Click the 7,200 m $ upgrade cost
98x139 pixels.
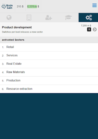(86, 26)
